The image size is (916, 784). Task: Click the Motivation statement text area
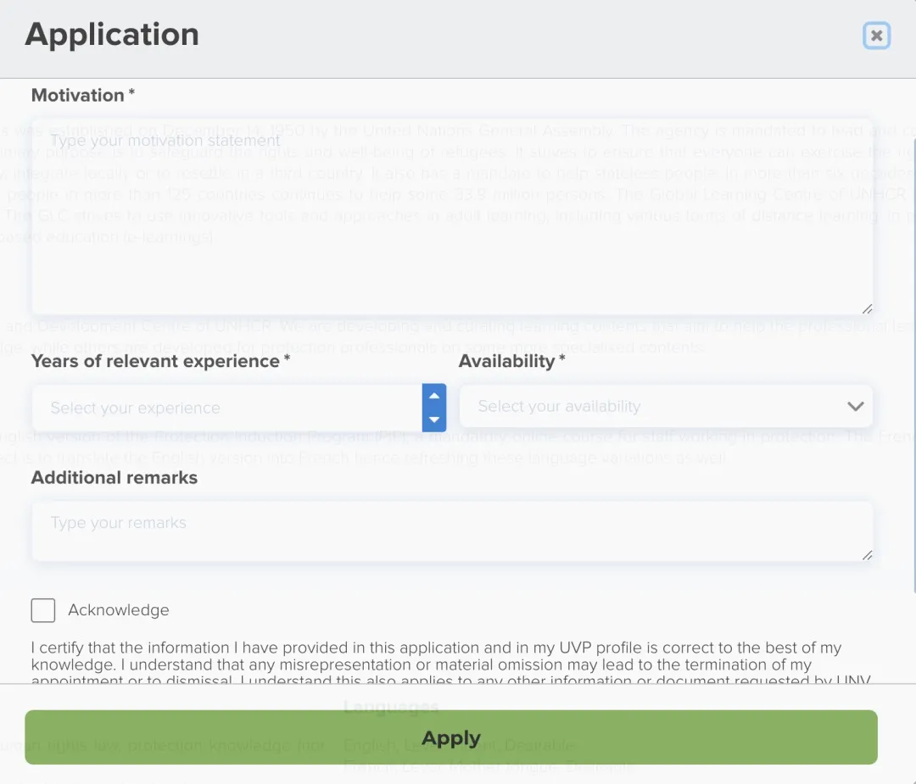click(451, 216)
